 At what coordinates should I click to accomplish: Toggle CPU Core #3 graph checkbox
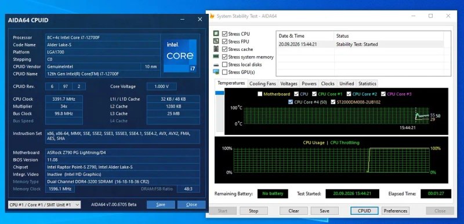click(383, 94)
